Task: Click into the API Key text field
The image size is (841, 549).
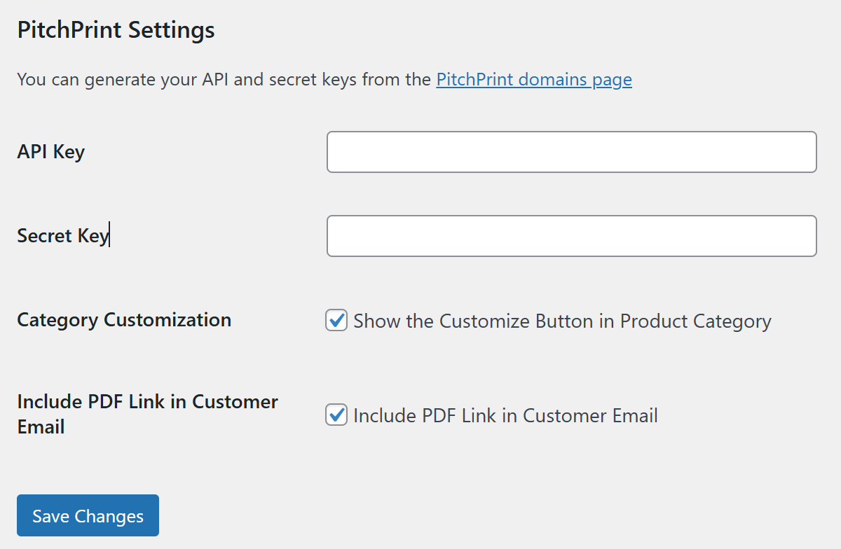Action: 571,152
